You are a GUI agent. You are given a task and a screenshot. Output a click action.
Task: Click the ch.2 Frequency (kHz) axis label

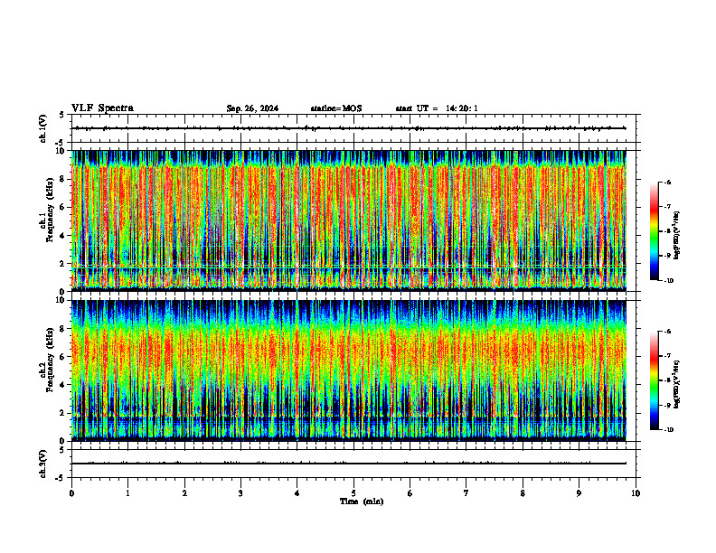[x=49, y=360]
